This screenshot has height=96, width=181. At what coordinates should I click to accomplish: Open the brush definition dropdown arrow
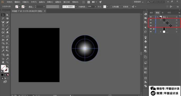[76, 7]
